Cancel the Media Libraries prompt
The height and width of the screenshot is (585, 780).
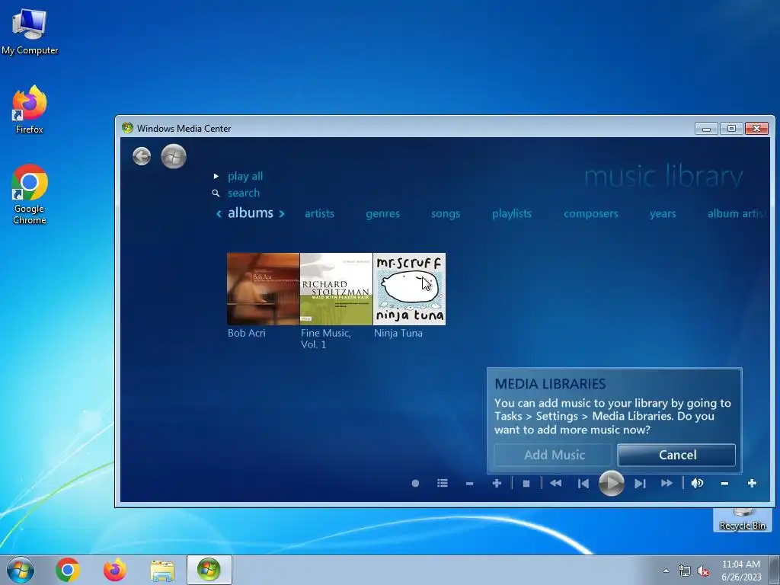(676, 455)
